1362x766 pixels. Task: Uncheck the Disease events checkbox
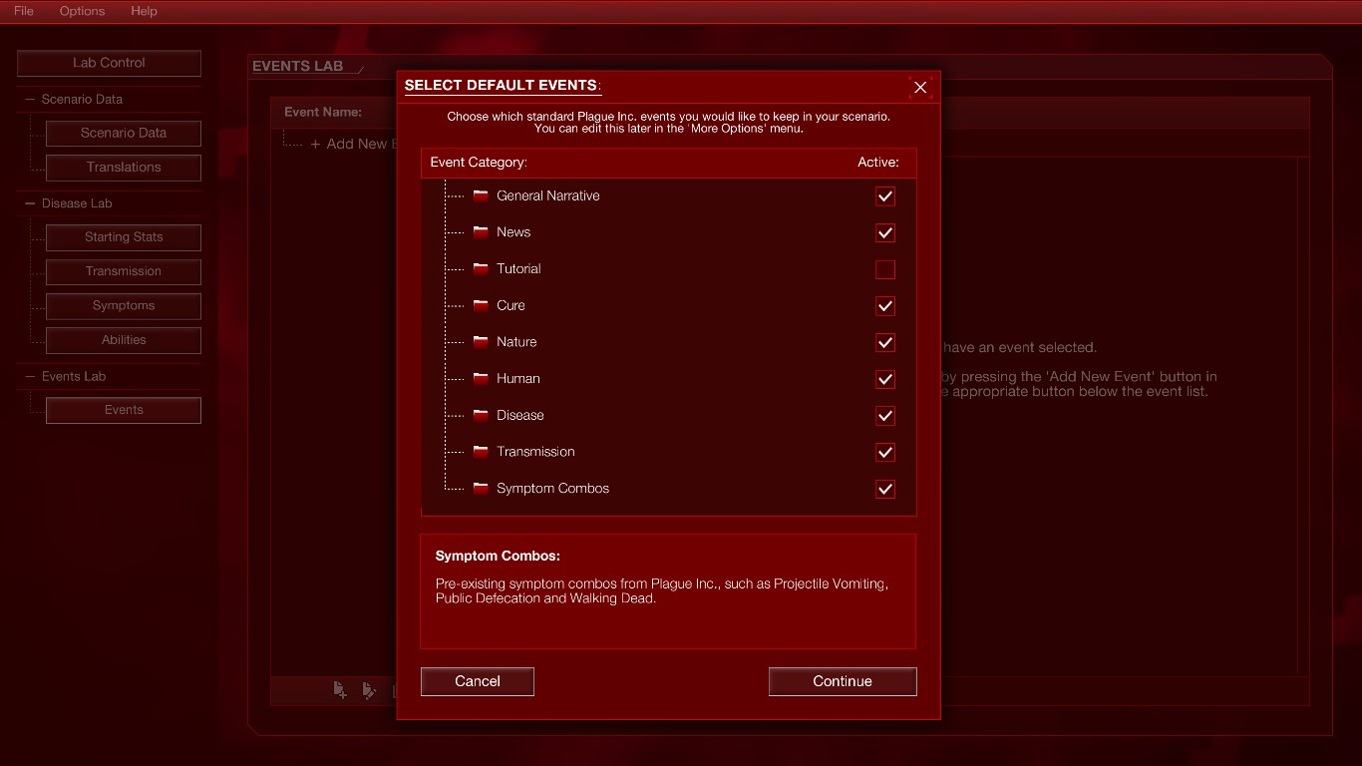885,416
